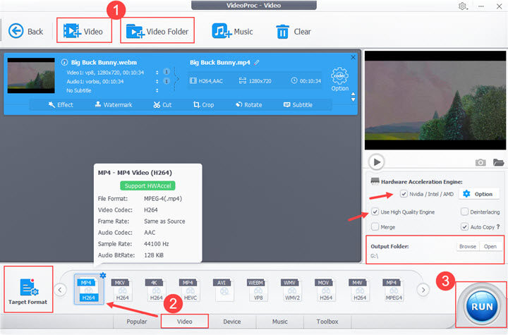Open the Effect editor
The width and height of the screenshot is (508, 335).
[x=61, y=104]
